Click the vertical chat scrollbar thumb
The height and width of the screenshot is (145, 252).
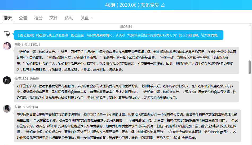tap(249, 67)
